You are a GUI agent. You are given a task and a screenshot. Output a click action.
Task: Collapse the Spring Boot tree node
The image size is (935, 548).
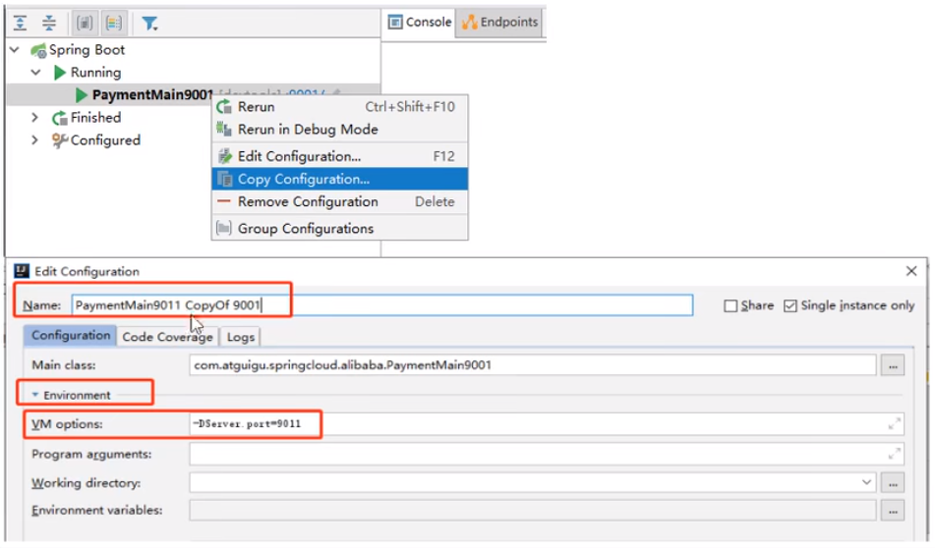click(15, 49)
